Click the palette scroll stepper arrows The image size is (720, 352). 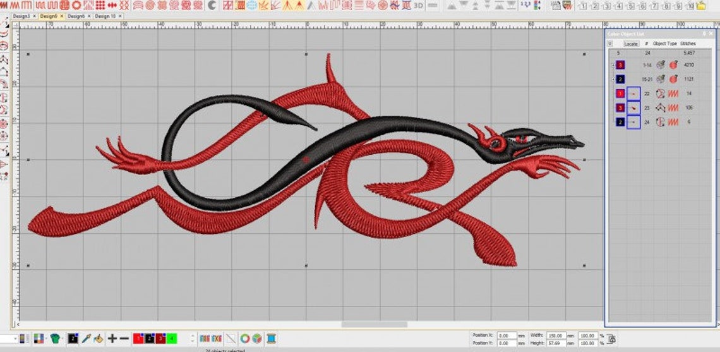click(193, 339)
